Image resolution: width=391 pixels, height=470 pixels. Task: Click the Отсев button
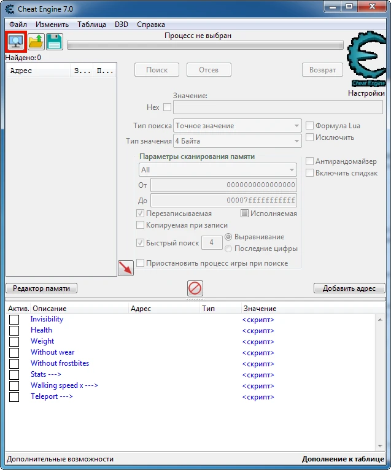(x=209, y=70)
